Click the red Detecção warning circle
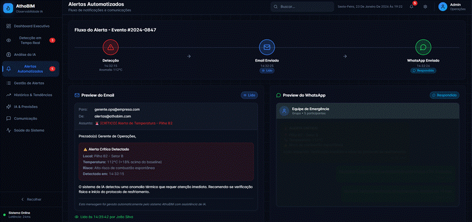The width and height of the screenshot is (472, 222). point(111,47)
